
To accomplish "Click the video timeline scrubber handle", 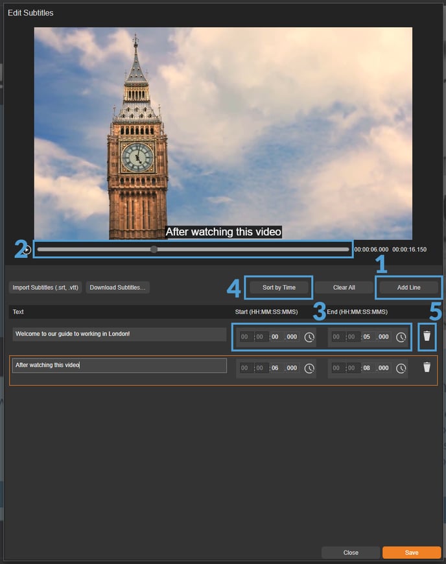I will pos(154,250).
